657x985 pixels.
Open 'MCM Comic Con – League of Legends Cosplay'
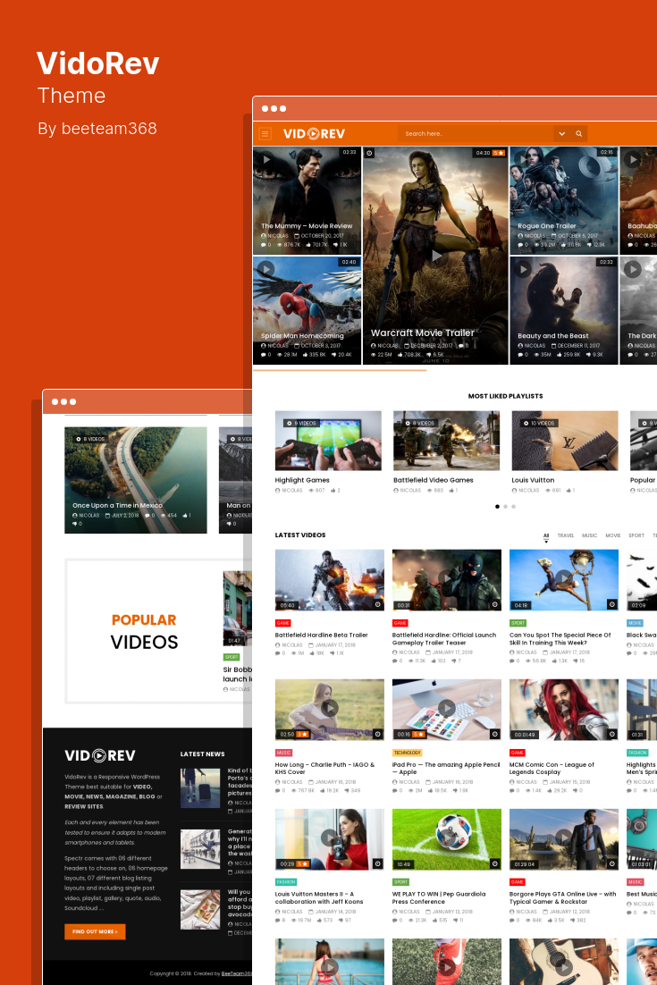pyautogui.click(x=552, y=769)
